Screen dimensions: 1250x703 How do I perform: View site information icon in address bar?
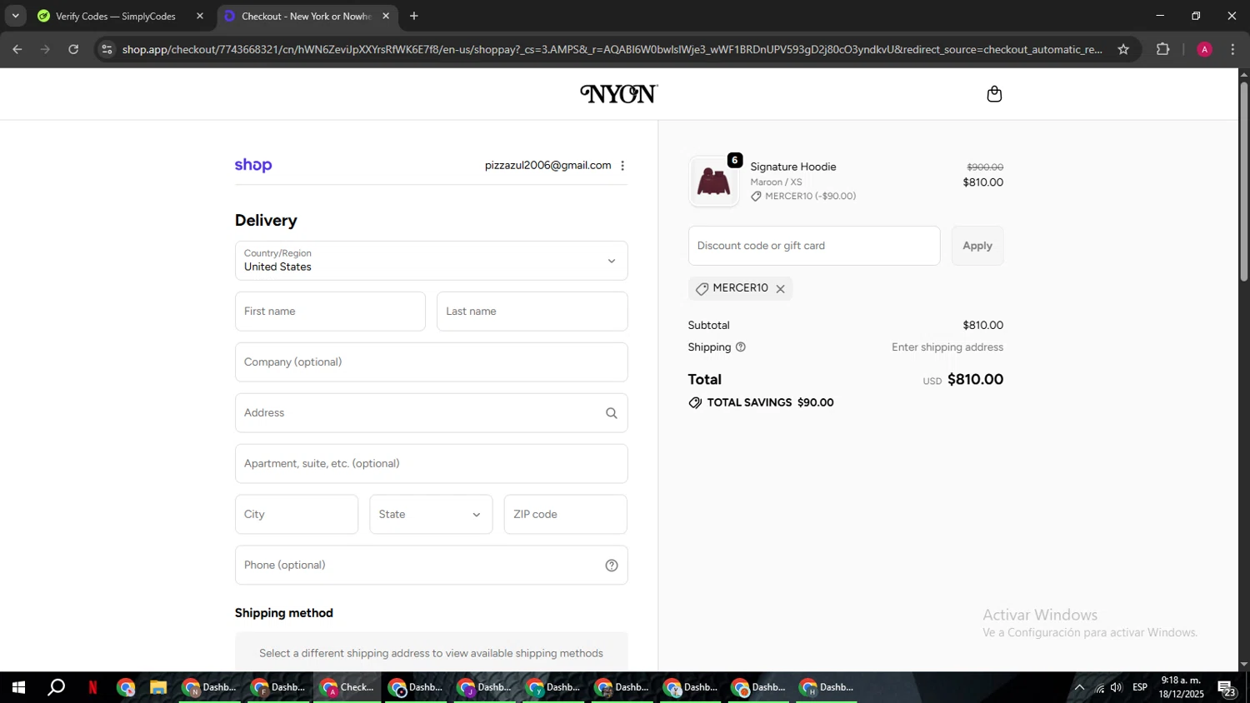(x=107, y=49)
